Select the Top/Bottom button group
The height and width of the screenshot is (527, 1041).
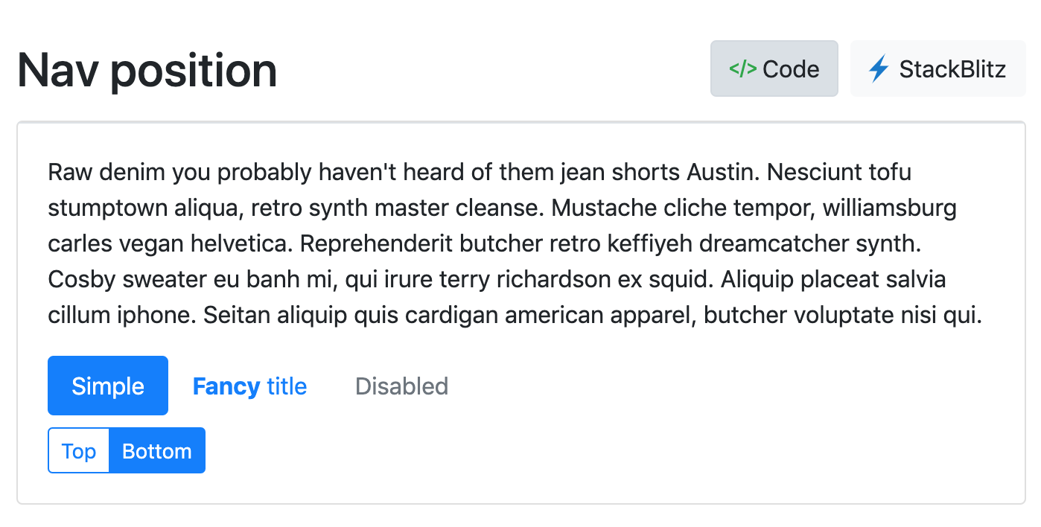[x=127, y=450]
